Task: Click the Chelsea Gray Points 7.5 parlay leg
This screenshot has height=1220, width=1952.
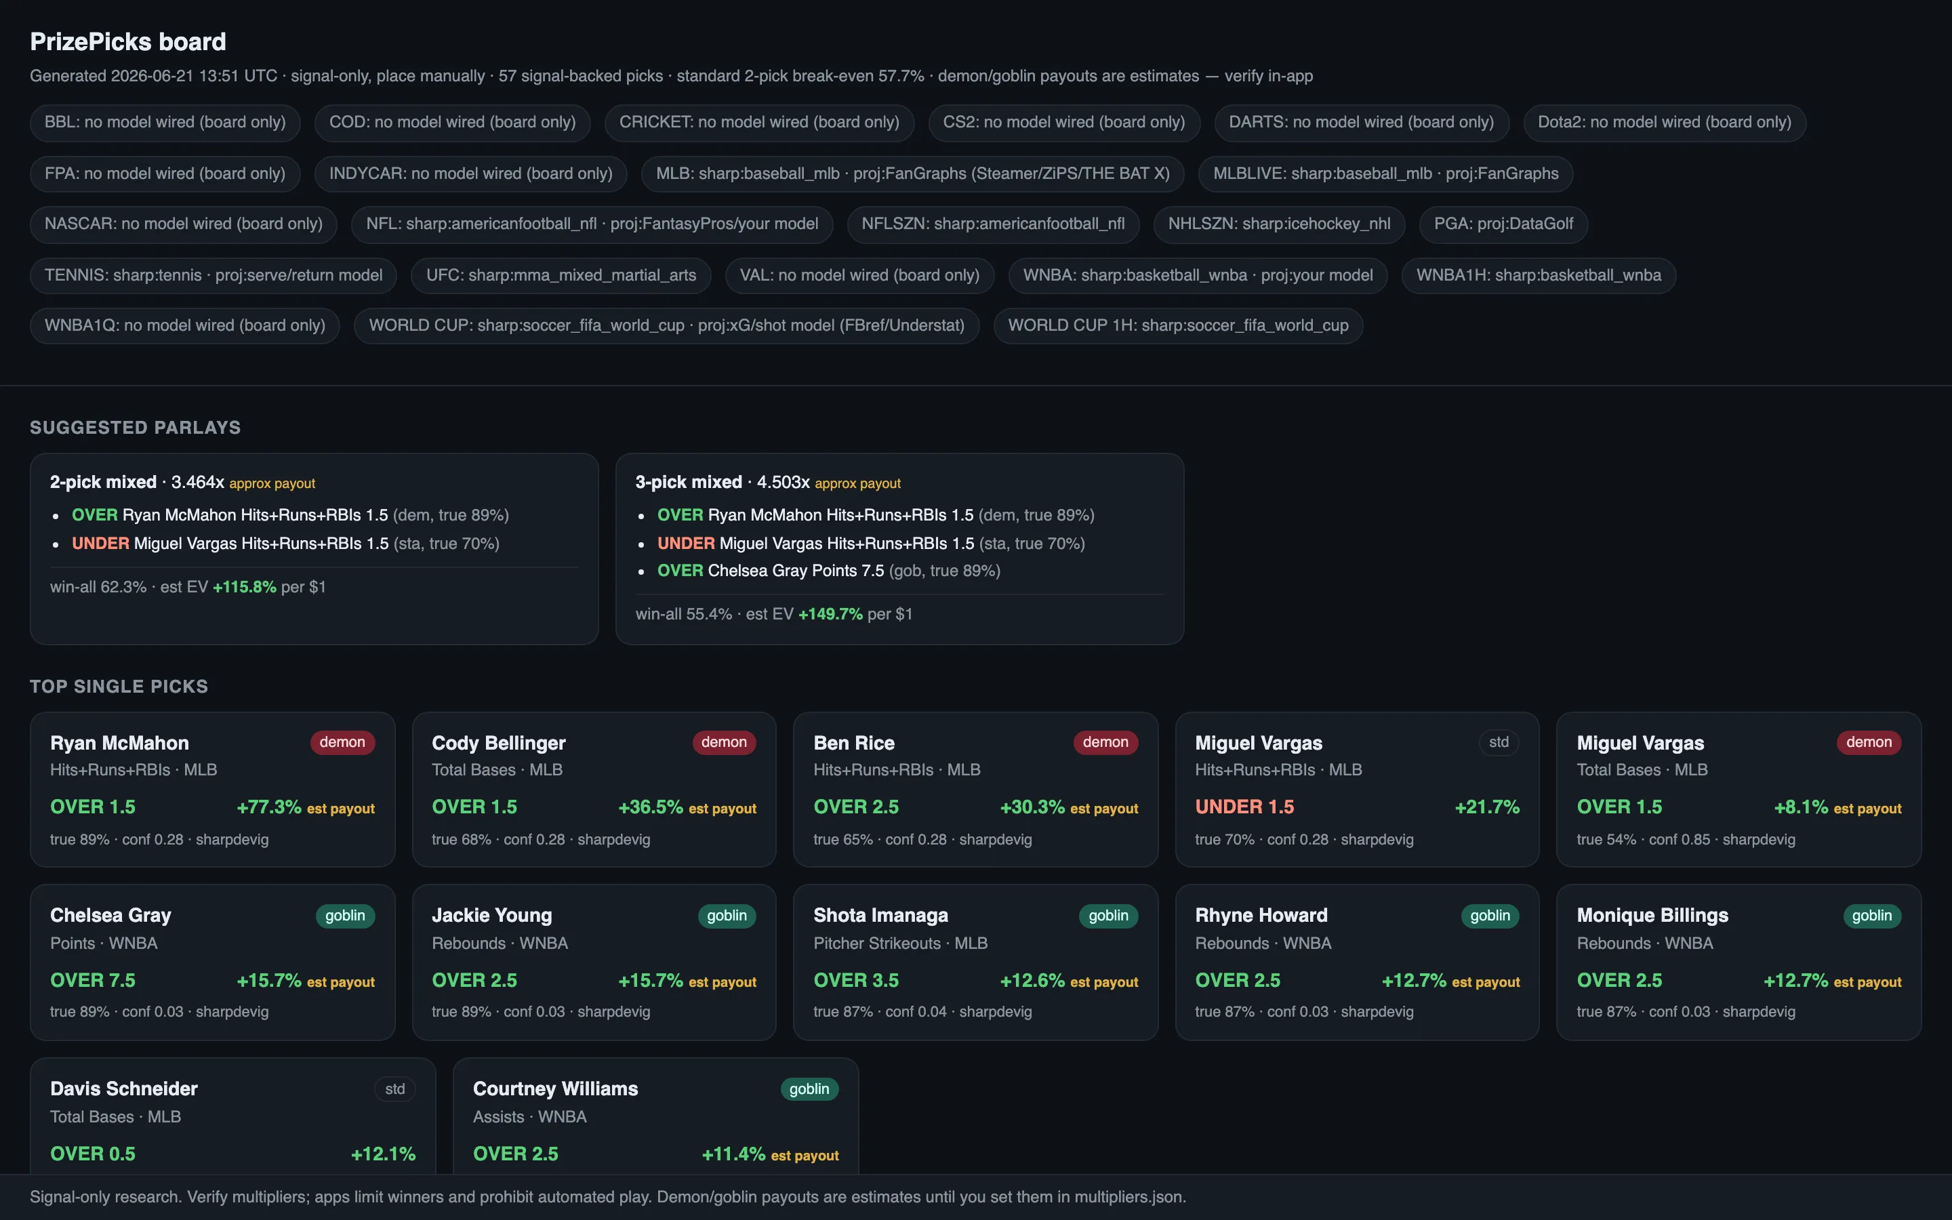Action: [828, 571]
